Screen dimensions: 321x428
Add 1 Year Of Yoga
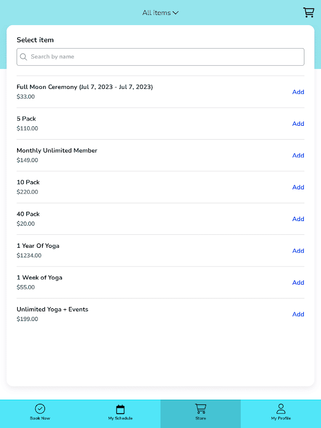click(x=298, y=251)
